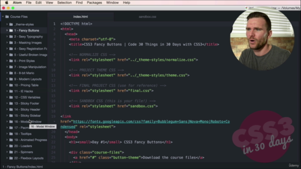
Task: Select the 22 - Flexbox Layouts folder name
Action: coord(29,158)
